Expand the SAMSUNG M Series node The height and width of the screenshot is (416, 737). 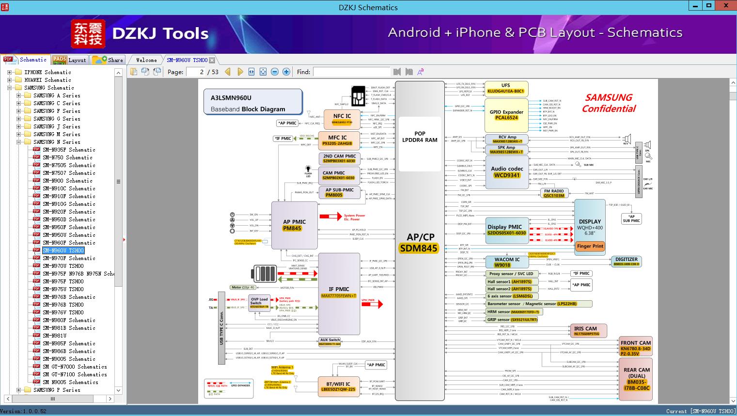click(18, 134)
